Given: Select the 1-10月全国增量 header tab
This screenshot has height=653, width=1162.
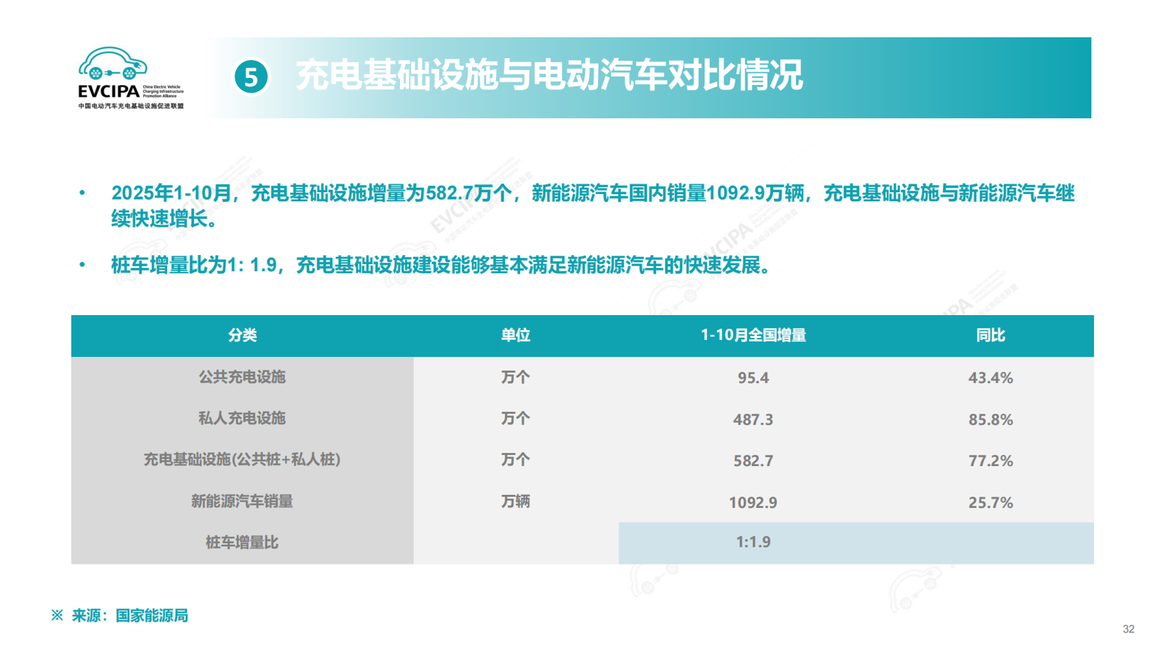Looking at the screenshot, I should (755, 336).
